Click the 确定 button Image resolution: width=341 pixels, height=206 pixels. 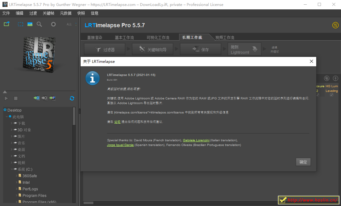[x=303, y=162]
